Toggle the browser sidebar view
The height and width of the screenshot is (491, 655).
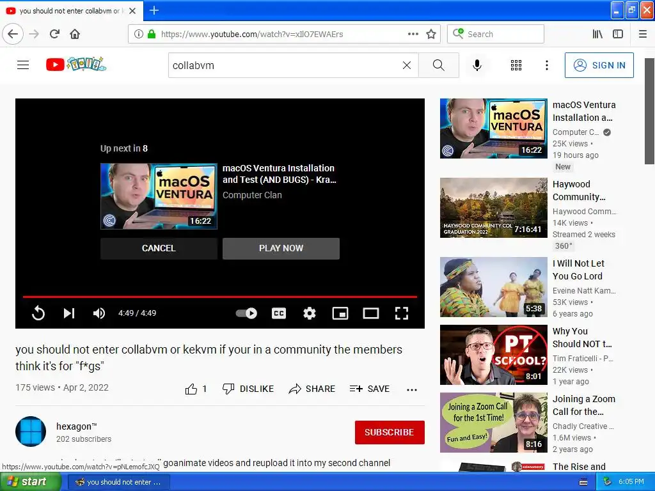[618, 34]
